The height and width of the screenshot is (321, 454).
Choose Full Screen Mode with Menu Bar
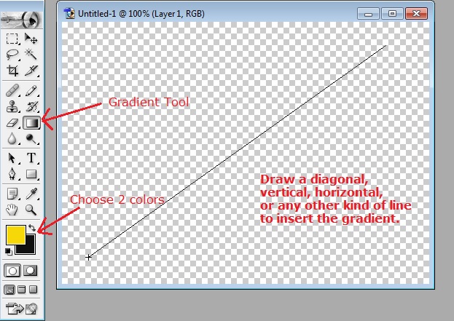(x=22, y=290)
